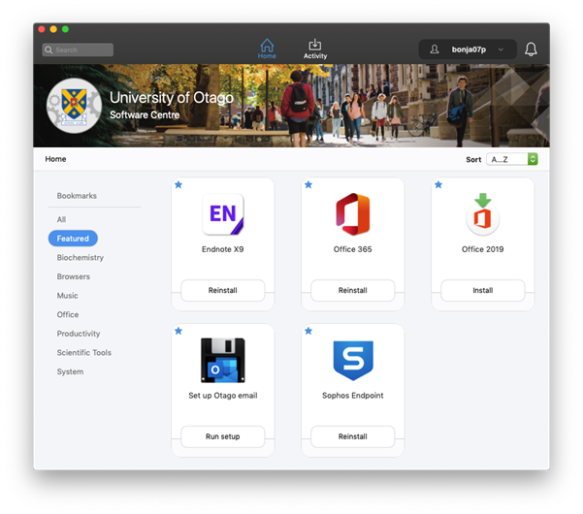Open the Sort A...Z dropdown
This screenshot has height=514, width=583.
(512, 159)
